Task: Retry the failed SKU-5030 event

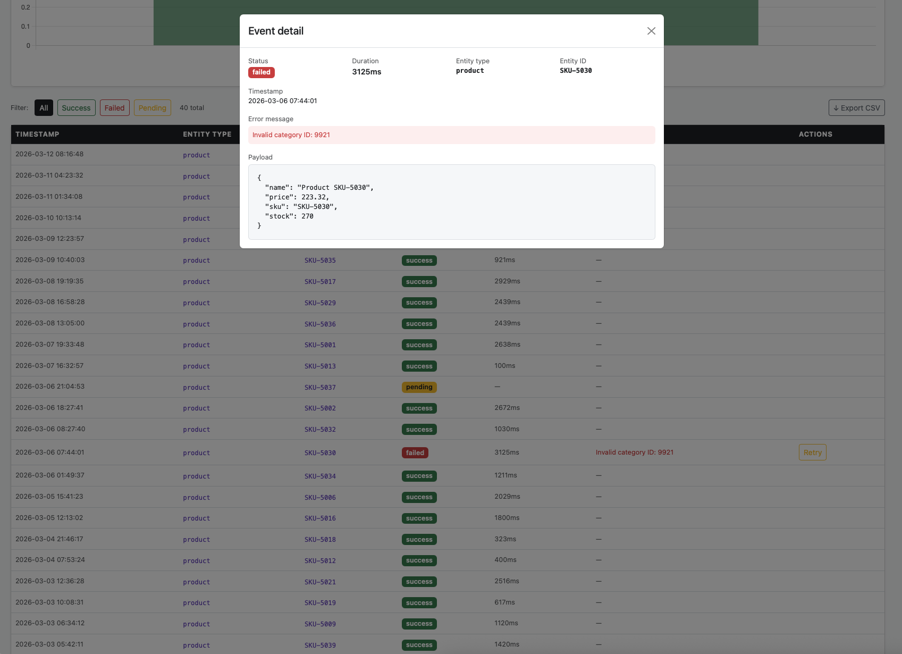Action: point(812,452)
